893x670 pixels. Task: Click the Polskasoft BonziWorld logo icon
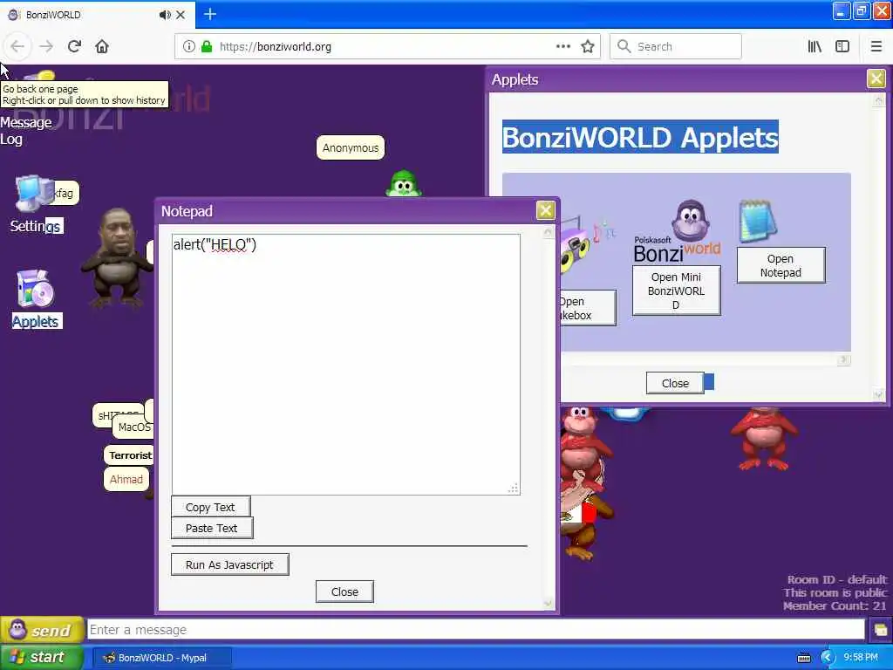pyautogui.click(x=677, y=231)
